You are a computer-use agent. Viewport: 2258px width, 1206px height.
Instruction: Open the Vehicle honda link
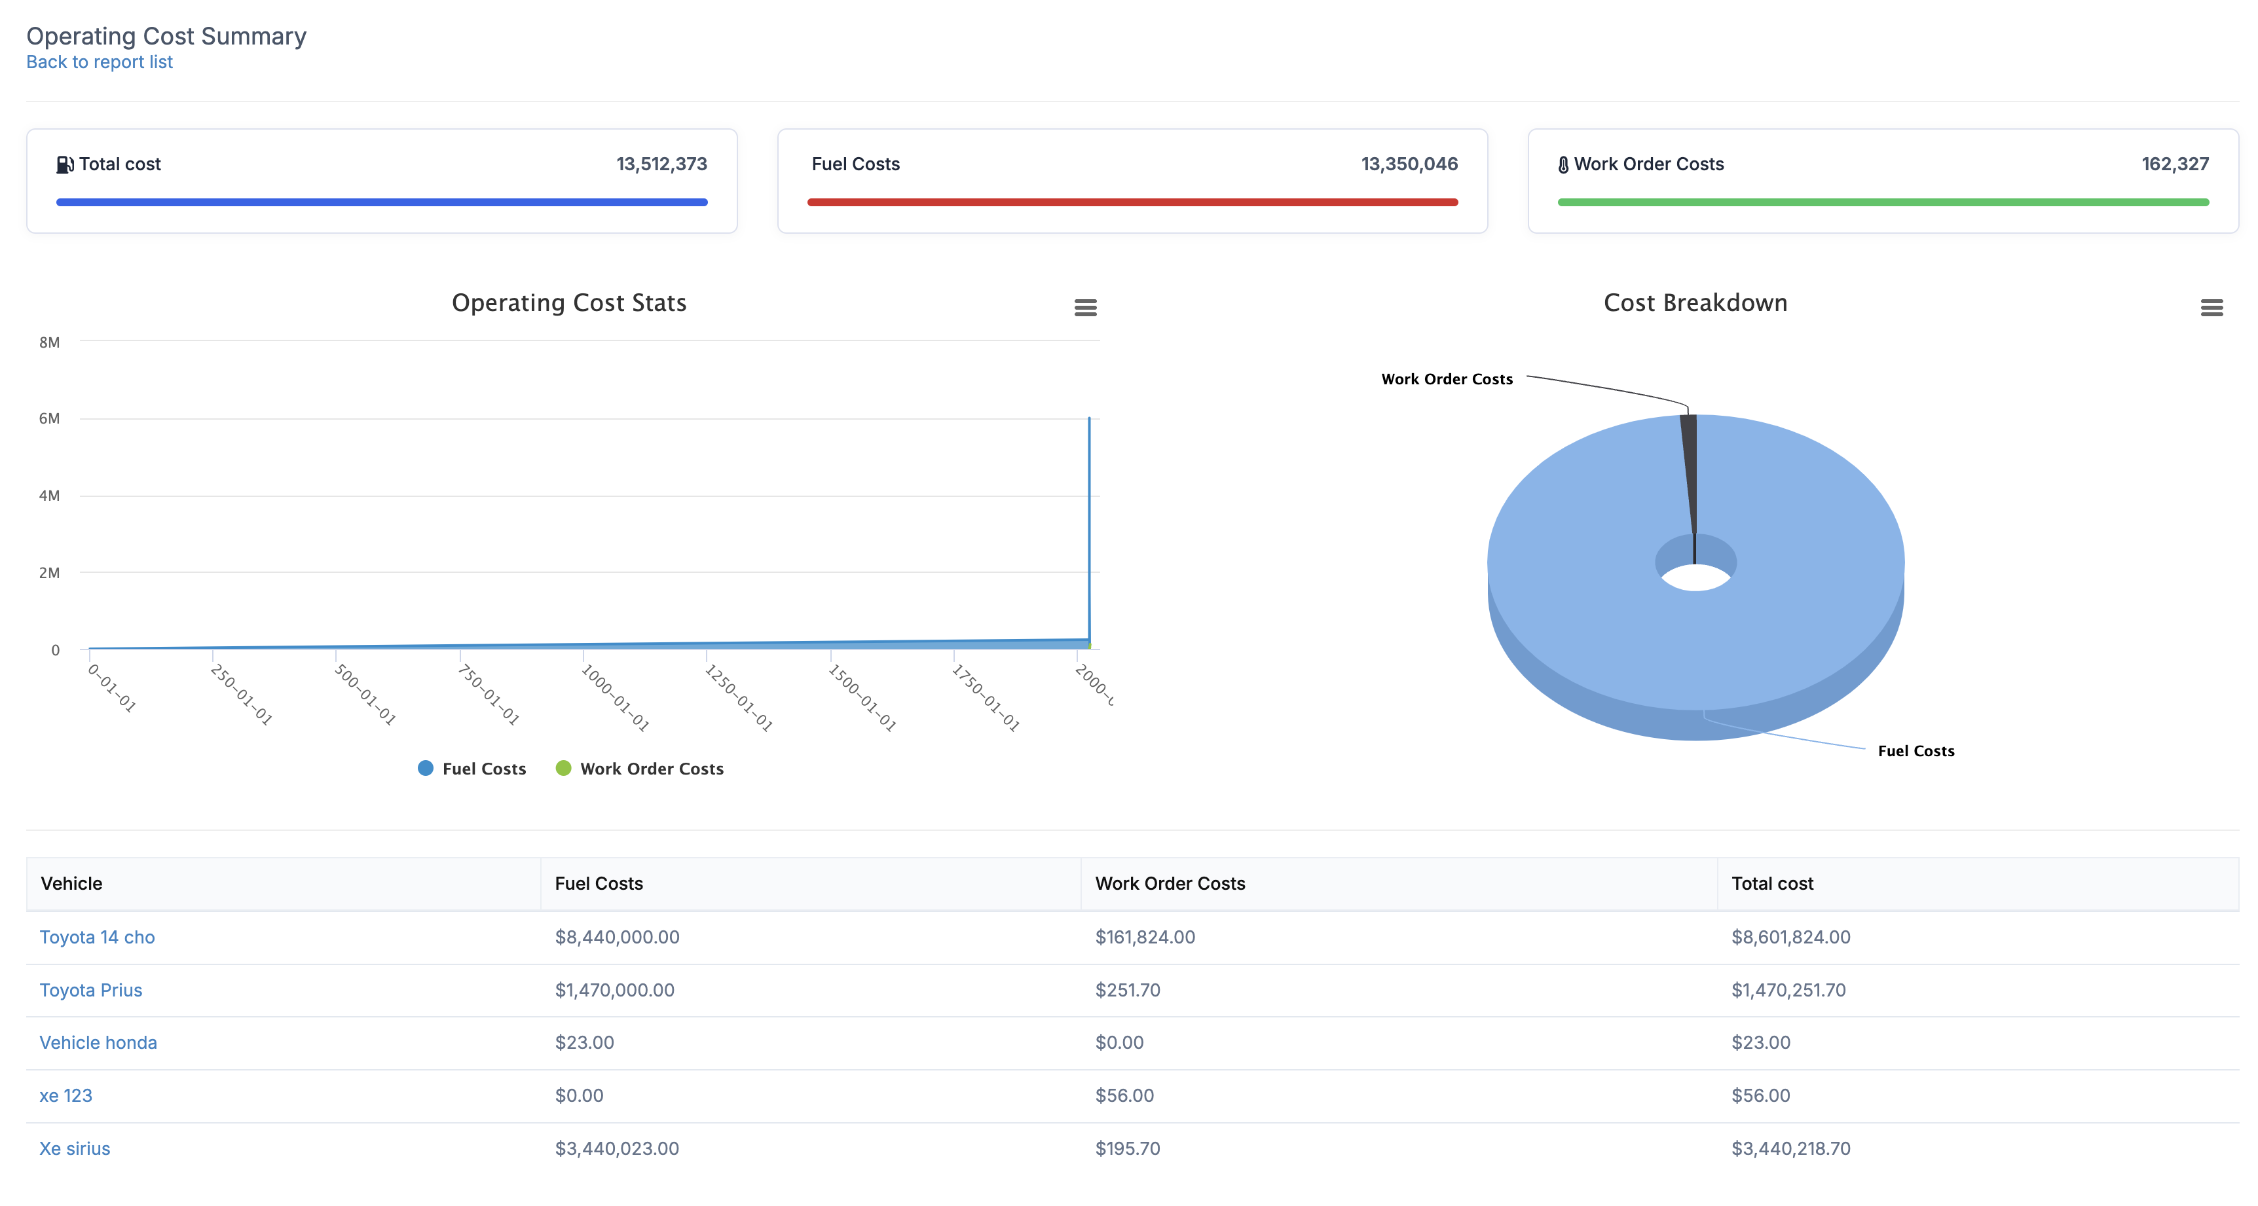tap(98, 1043)
